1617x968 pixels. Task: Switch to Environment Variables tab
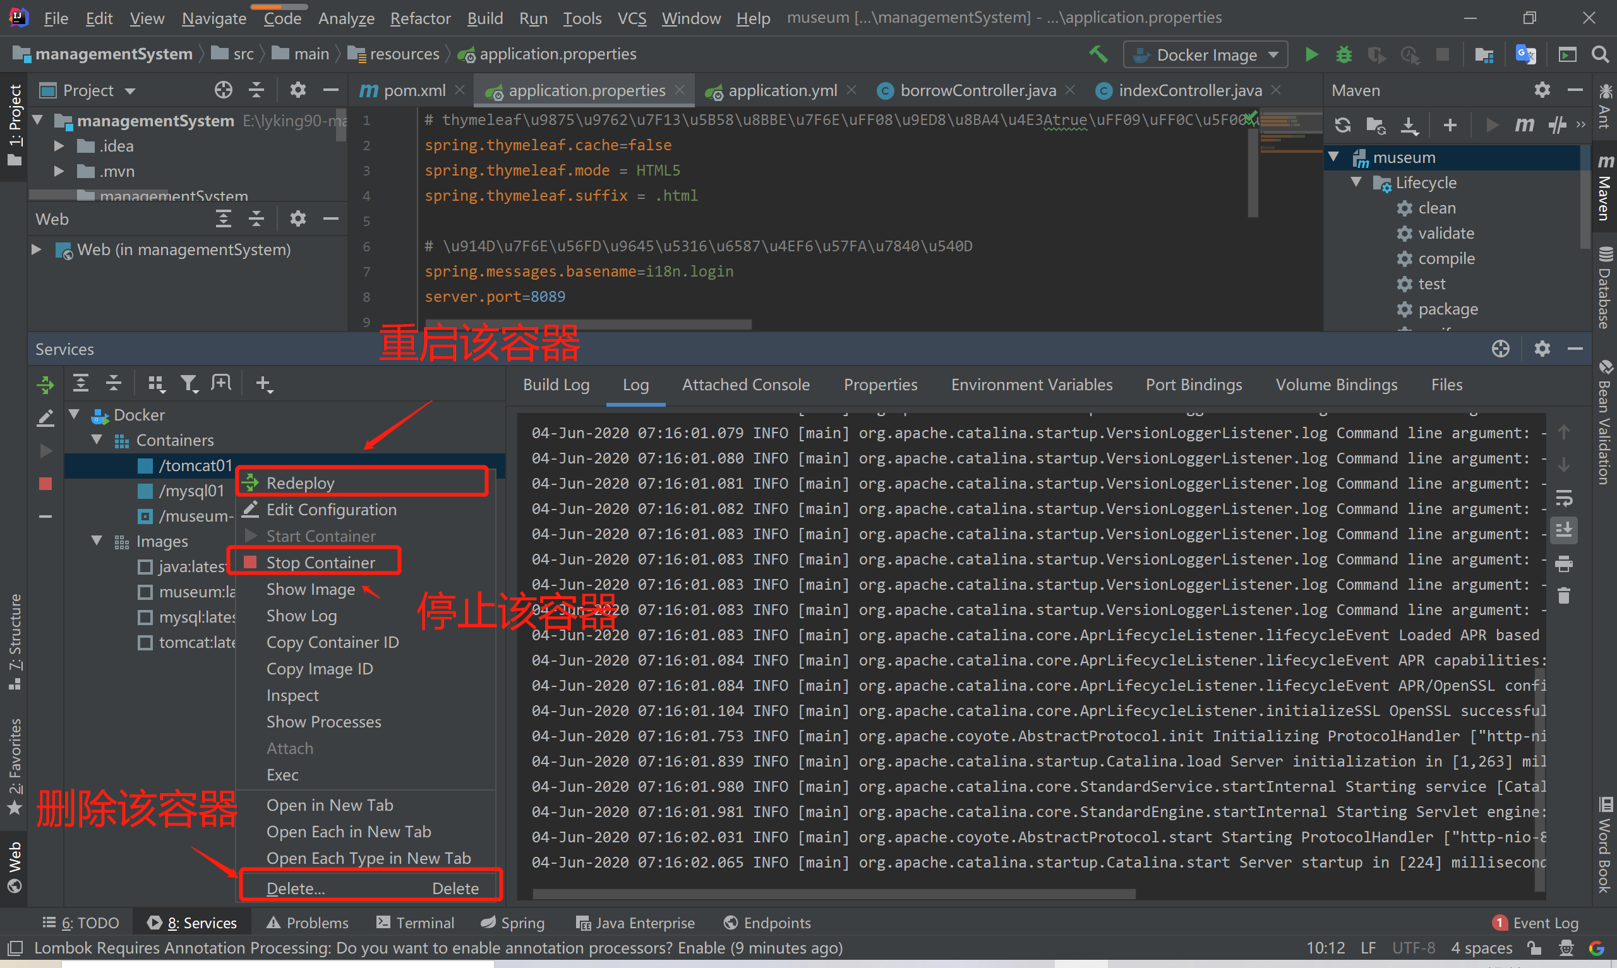1031,385
